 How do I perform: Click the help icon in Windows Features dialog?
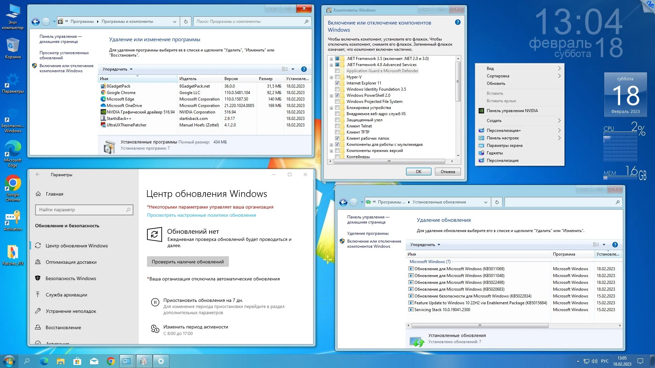tap(457, 22)
